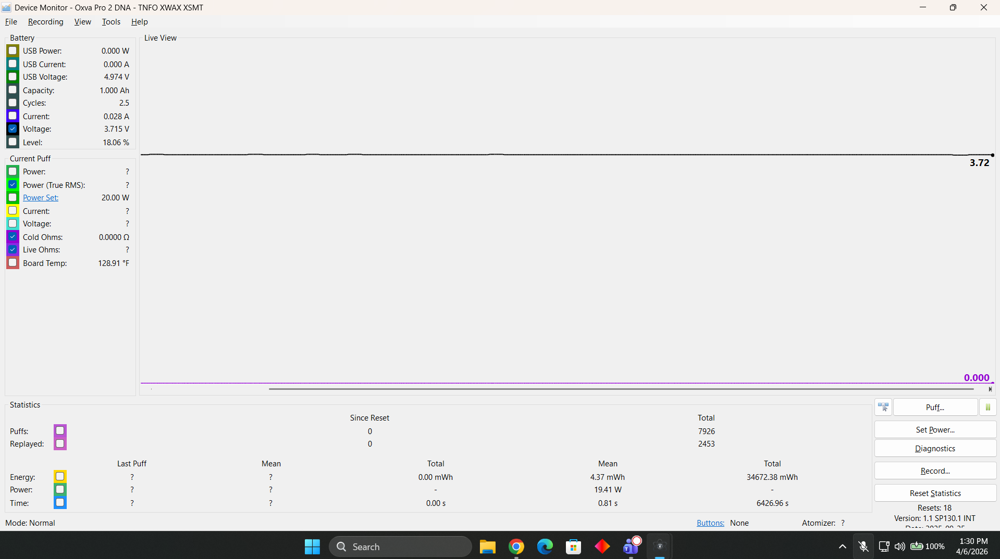Open Google Chrome from the taskbar
1000x559 pixels.
click(516, 547)
